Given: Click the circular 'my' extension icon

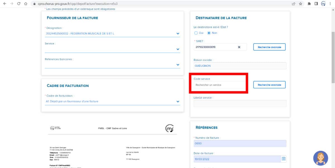Looking at the screenshot, I should tap(324, 4).
